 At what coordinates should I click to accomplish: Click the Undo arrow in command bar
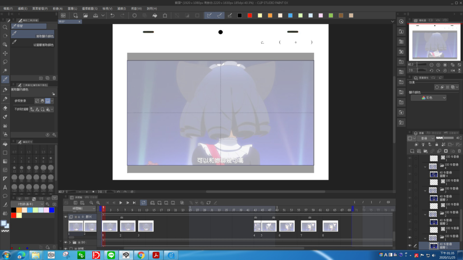coord(112,15)
